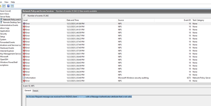Viewport: 211px width, 106px height.
Task: Expand the Microsoft logs folder
Action: [4, 57]
